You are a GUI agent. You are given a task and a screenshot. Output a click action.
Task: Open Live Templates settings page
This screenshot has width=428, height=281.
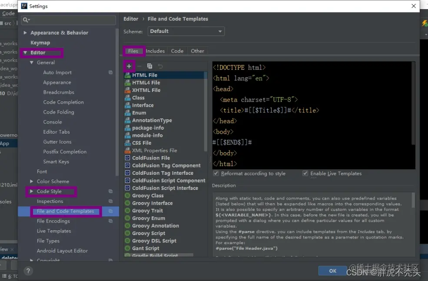[54, 231]
